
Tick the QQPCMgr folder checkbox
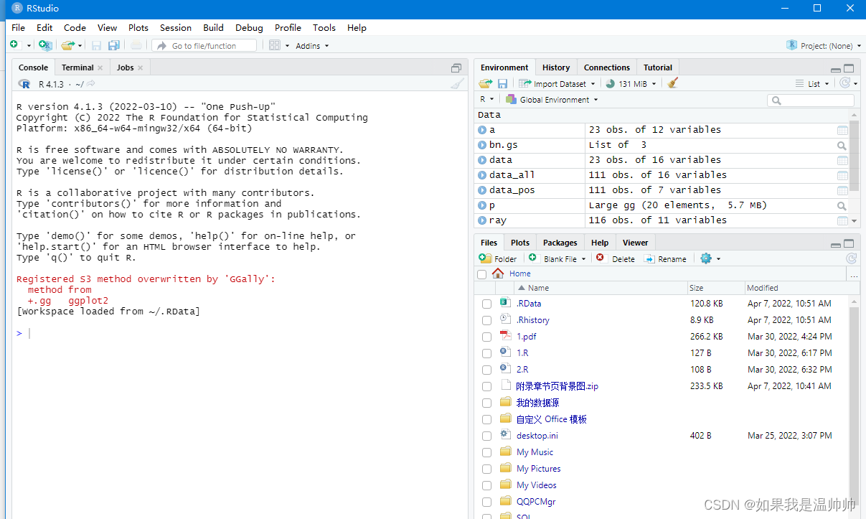pos(486,502)
